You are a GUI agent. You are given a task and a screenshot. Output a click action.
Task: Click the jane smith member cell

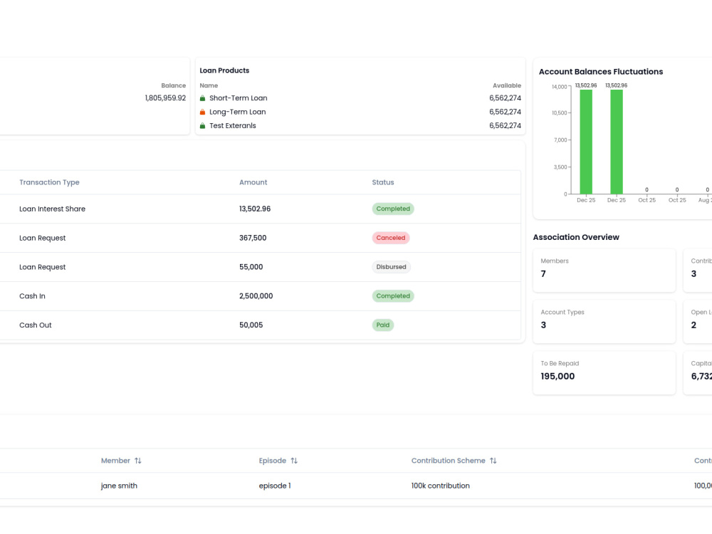pyautogui.click(x=119, y=486)
